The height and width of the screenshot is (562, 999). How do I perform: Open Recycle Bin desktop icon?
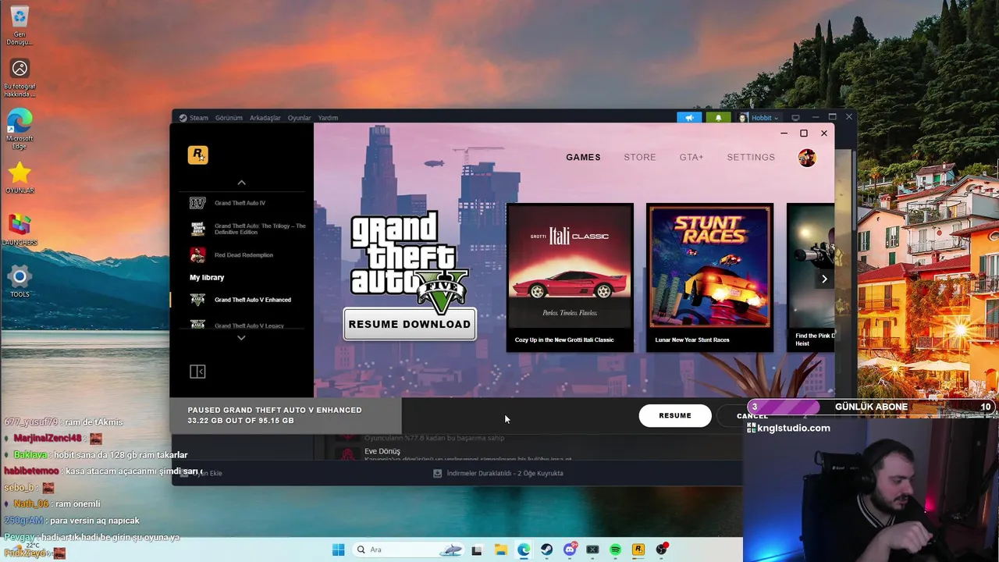(20, 24)
